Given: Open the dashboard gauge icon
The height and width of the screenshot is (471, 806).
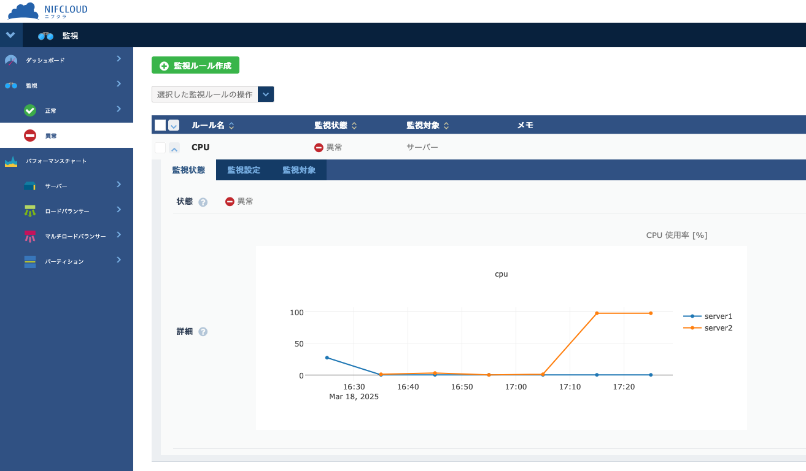Looking at the screenshot, I should pyautogui.click(x=11, y=60).
